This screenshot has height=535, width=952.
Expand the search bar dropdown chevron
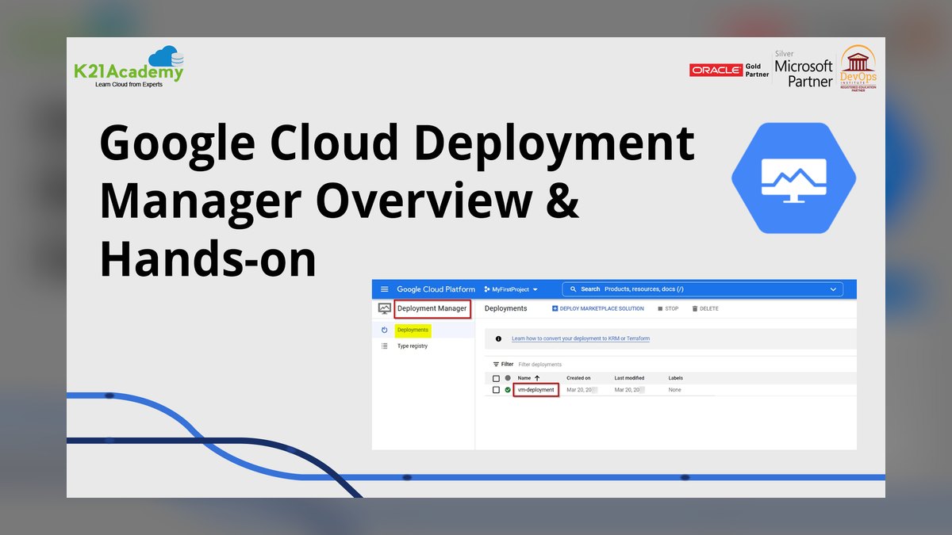(833, 289)
